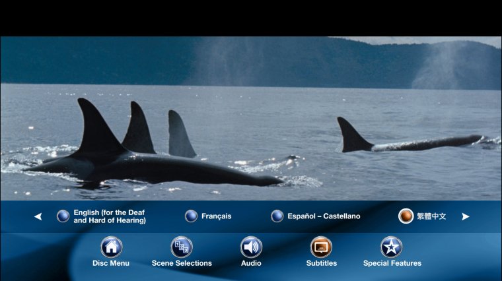The height and width of the screenshot is (281, 502).
Task: Select the English for Deaf subtitle radio
Action: click(x=63, y=216)
